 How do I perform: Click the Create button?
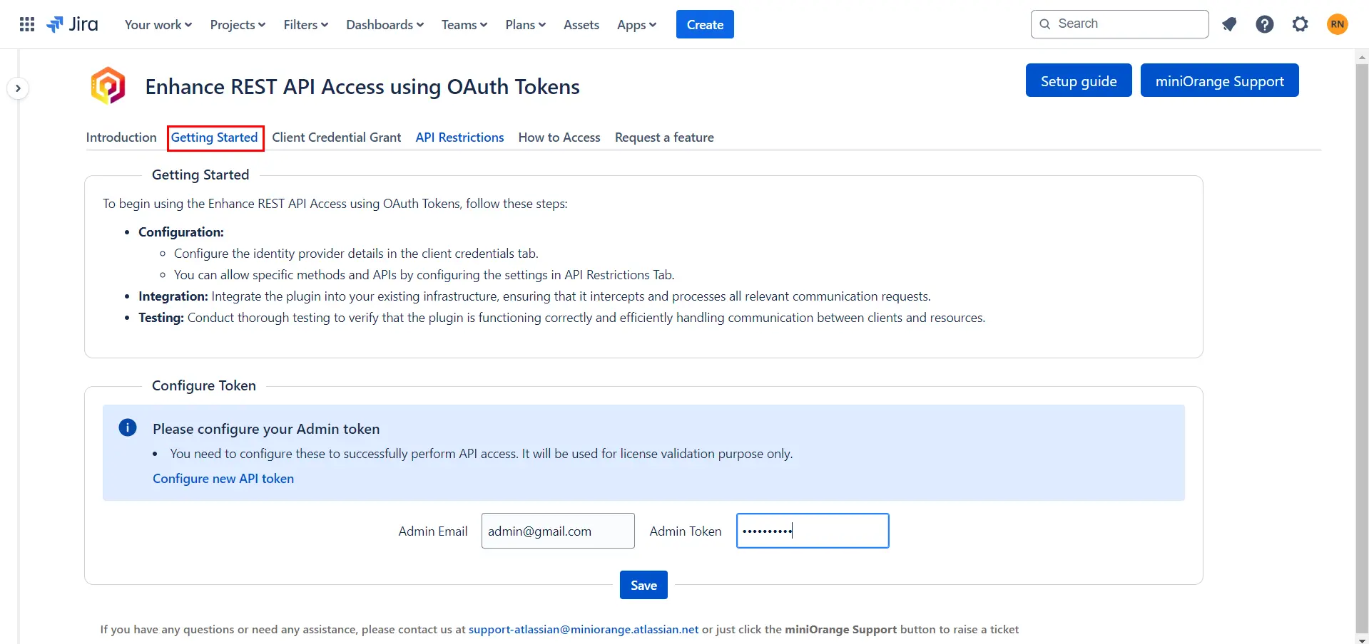tap(705, 24)
